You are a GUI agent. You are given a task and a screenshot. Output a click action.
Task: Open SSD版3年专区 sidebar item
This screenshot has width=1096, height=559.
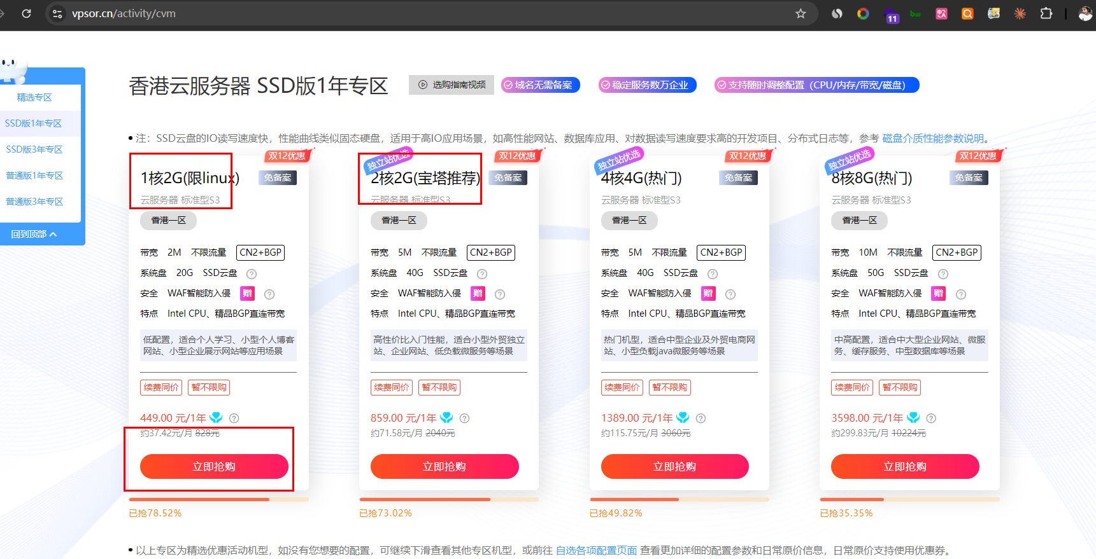tap(34, 149)
